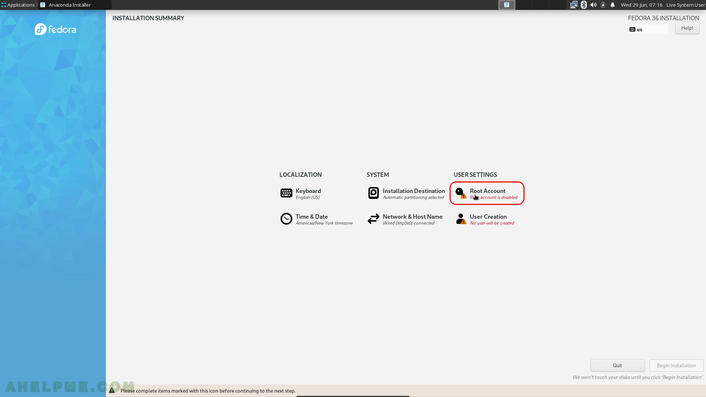Click the 'We won't touch your disks' note
Viewport: 706px width, 397px height.
(x=638, y=377)
